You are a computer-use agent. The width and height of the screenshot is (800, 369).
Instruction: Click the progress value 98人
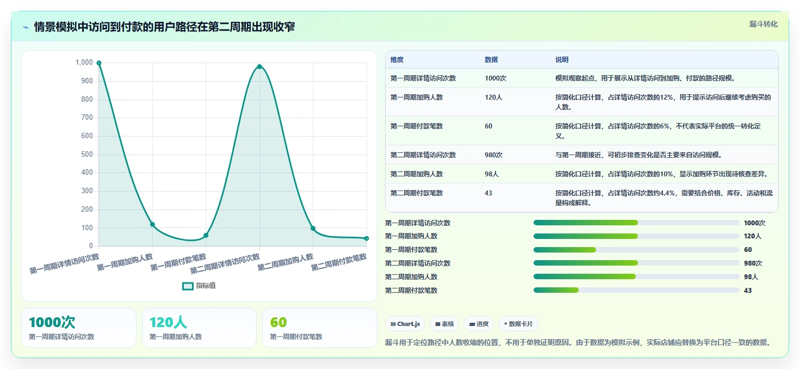pos(751,277)
